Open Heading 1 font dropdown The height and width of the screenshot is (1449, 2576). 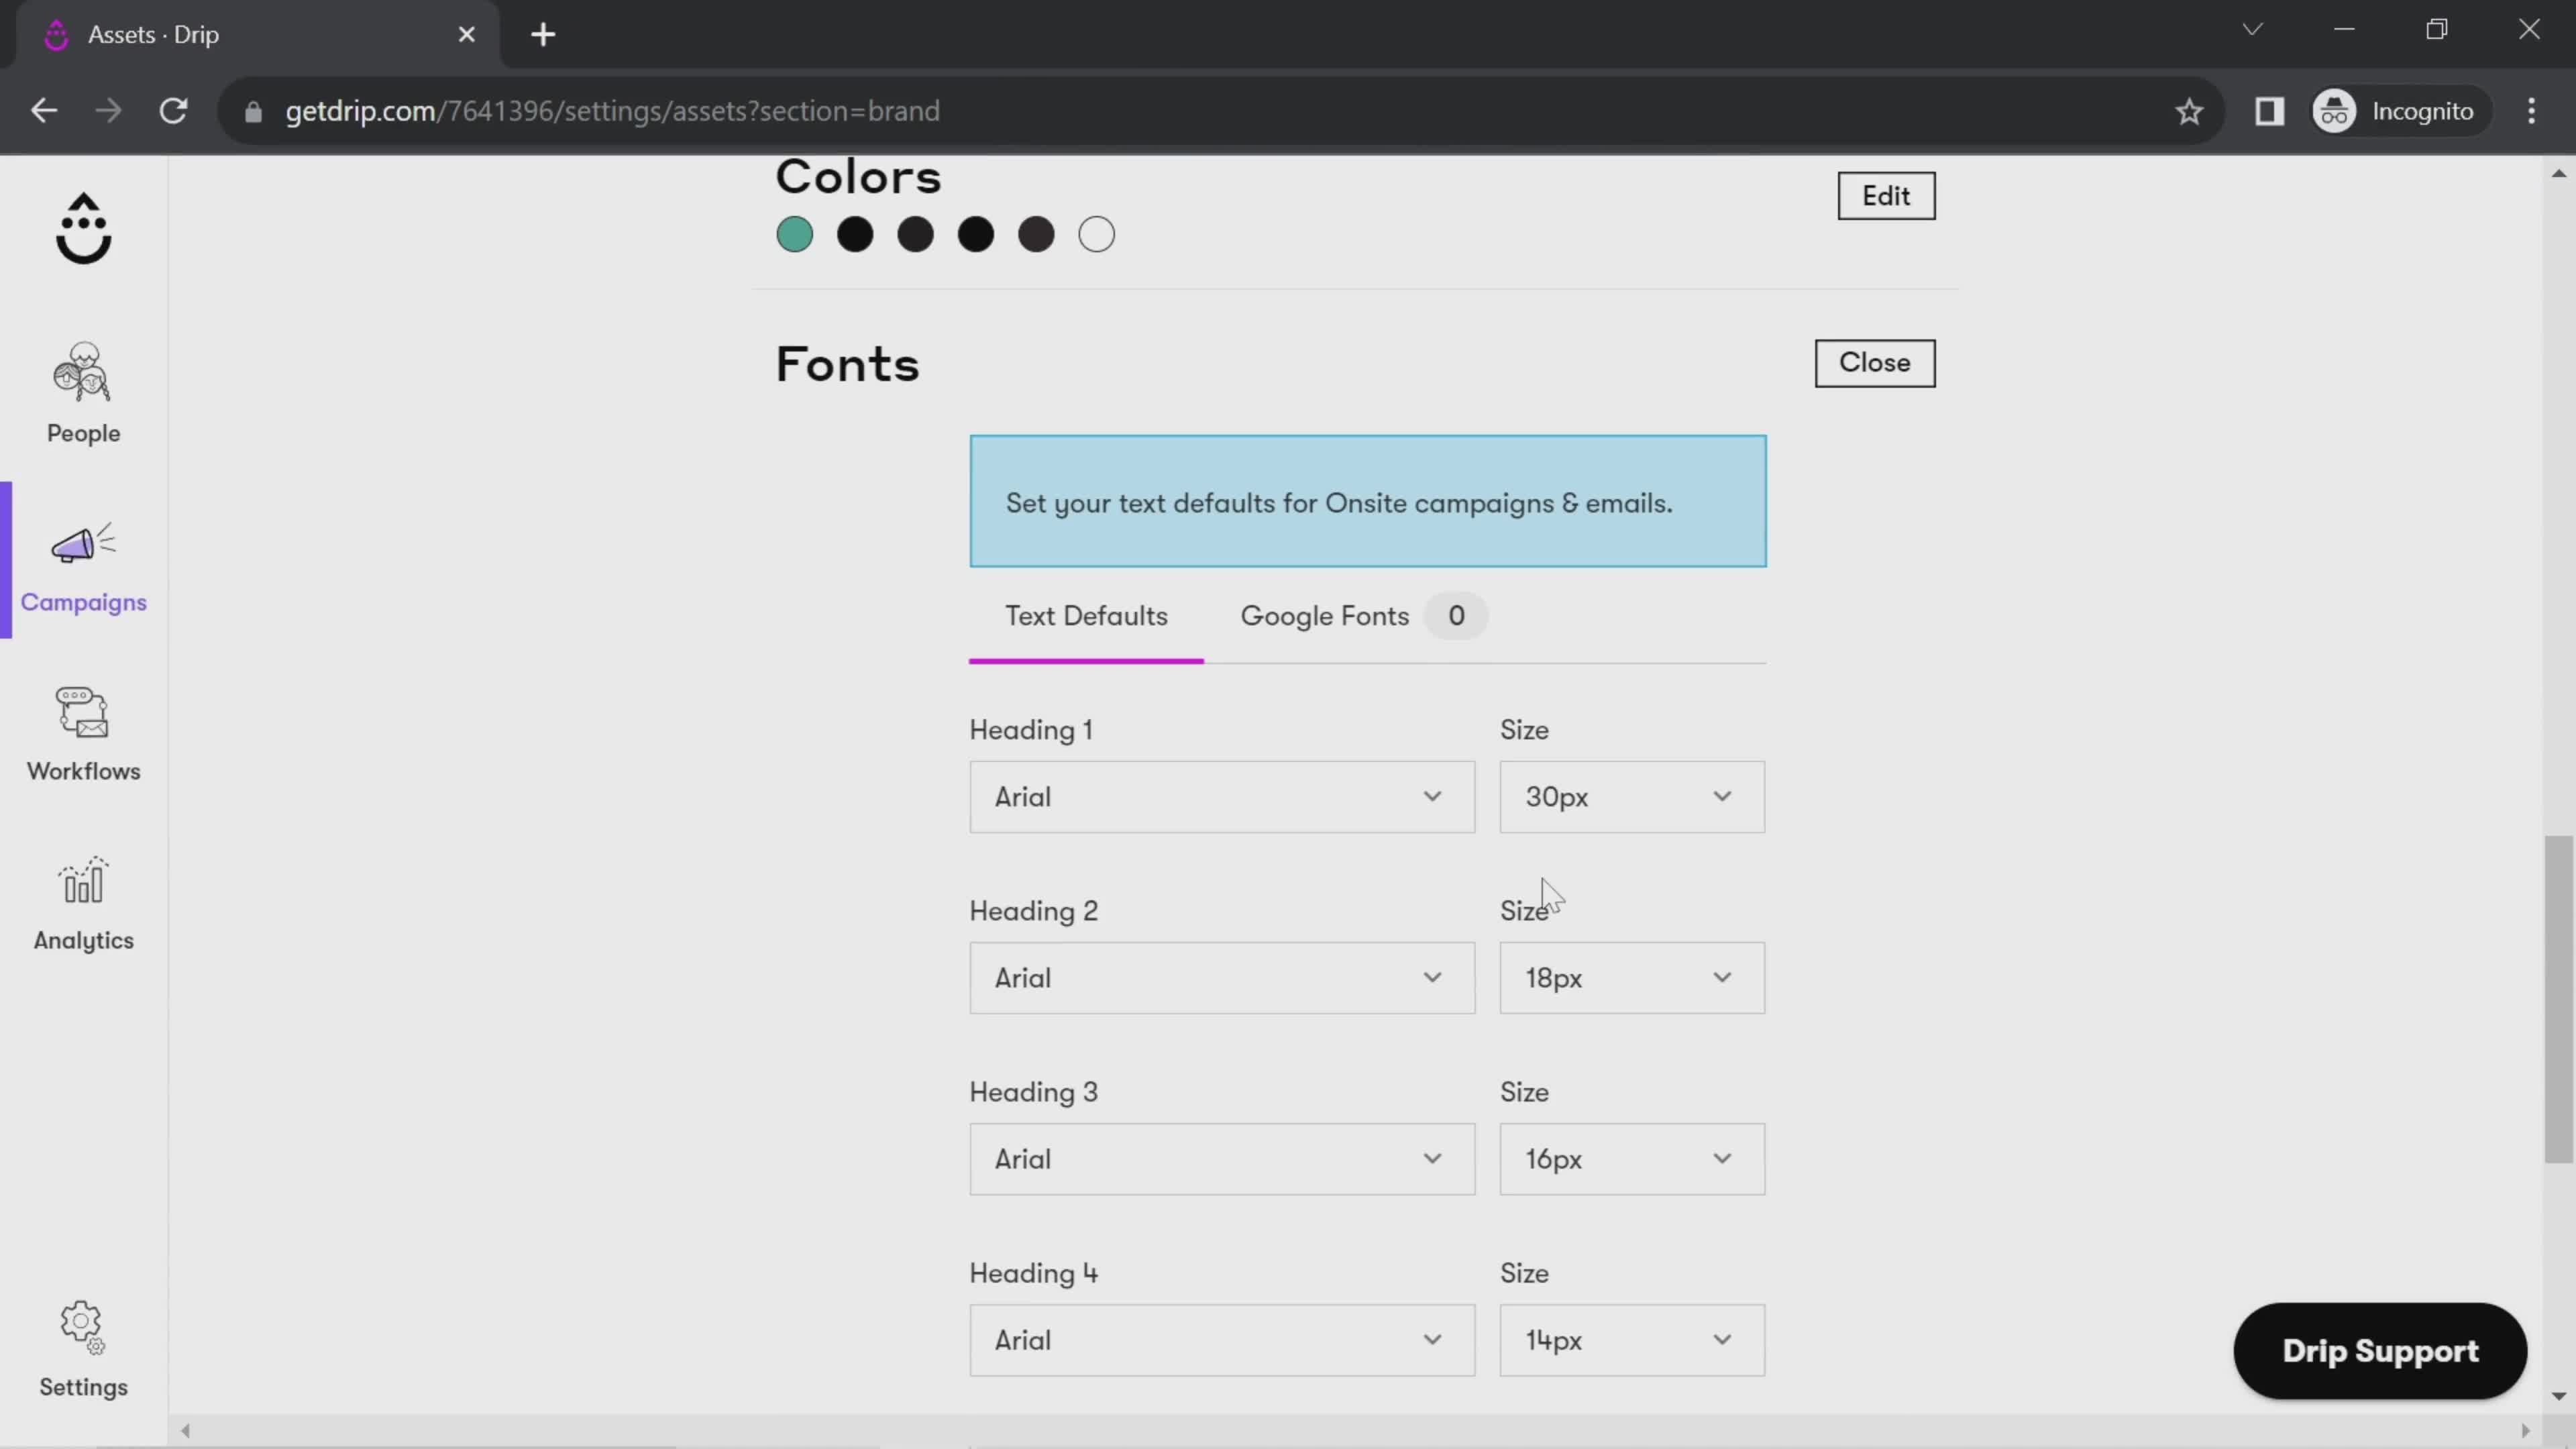[1221, 797]
